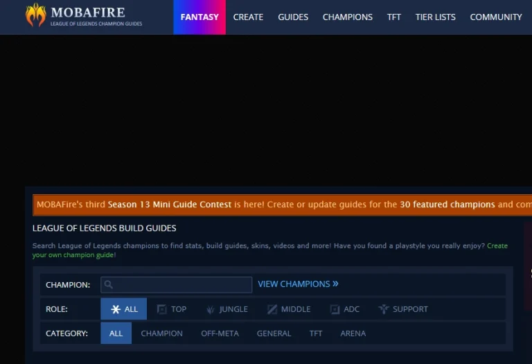Image resolution: width=532 pixels, height=364 pixels.
Task: Select the Support role icon
Action: [x=384, y=309]
